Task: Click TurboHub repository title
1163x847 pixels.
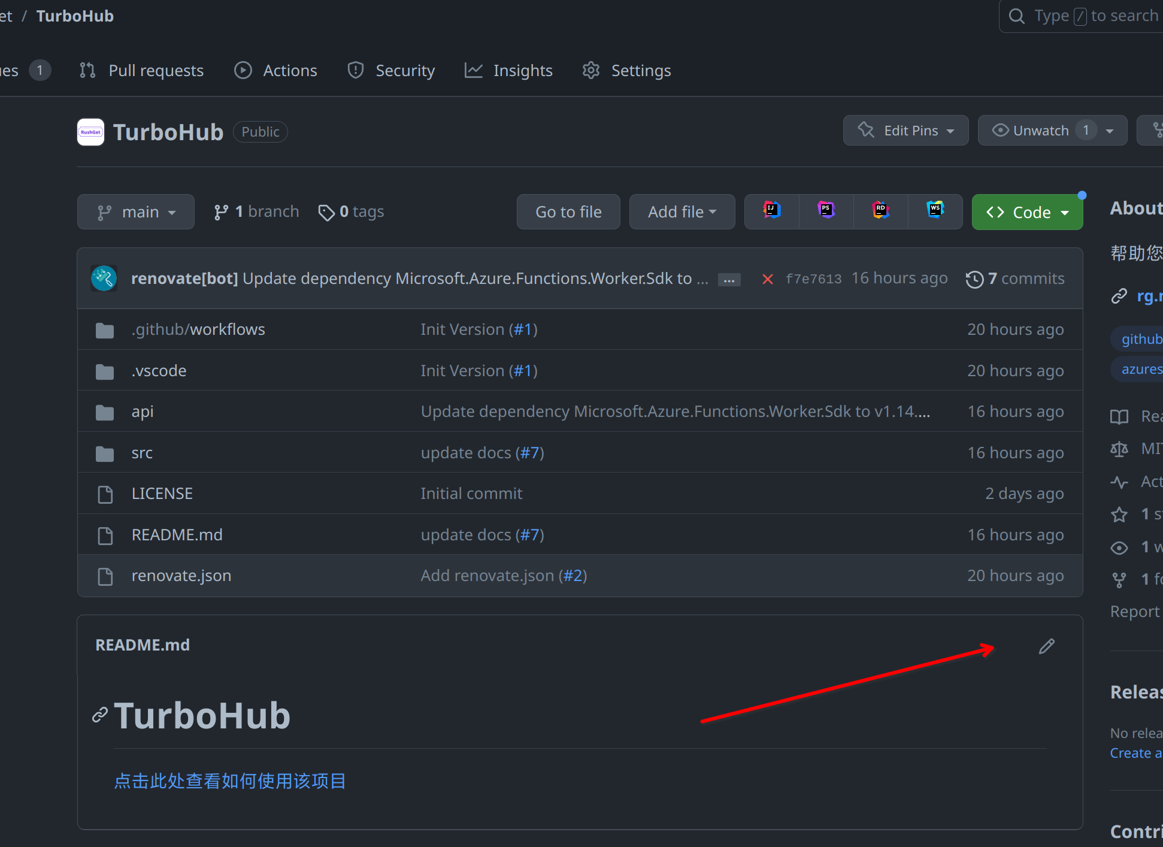Action: coord(168,132)
